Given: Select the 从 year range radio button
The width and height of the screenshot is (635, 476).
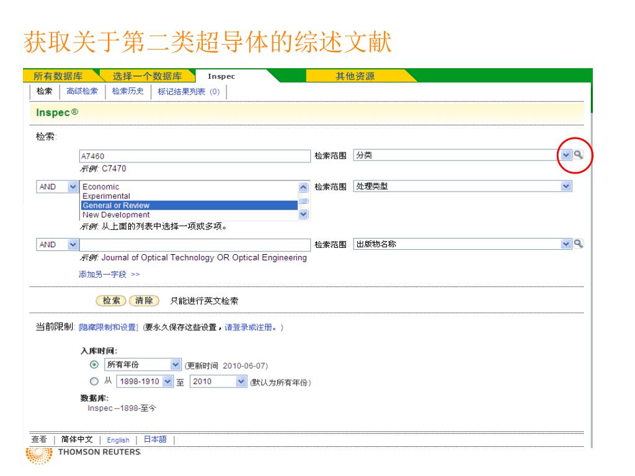Looking at the screenshot, I should pyautogui.click(x=94, y=381).
